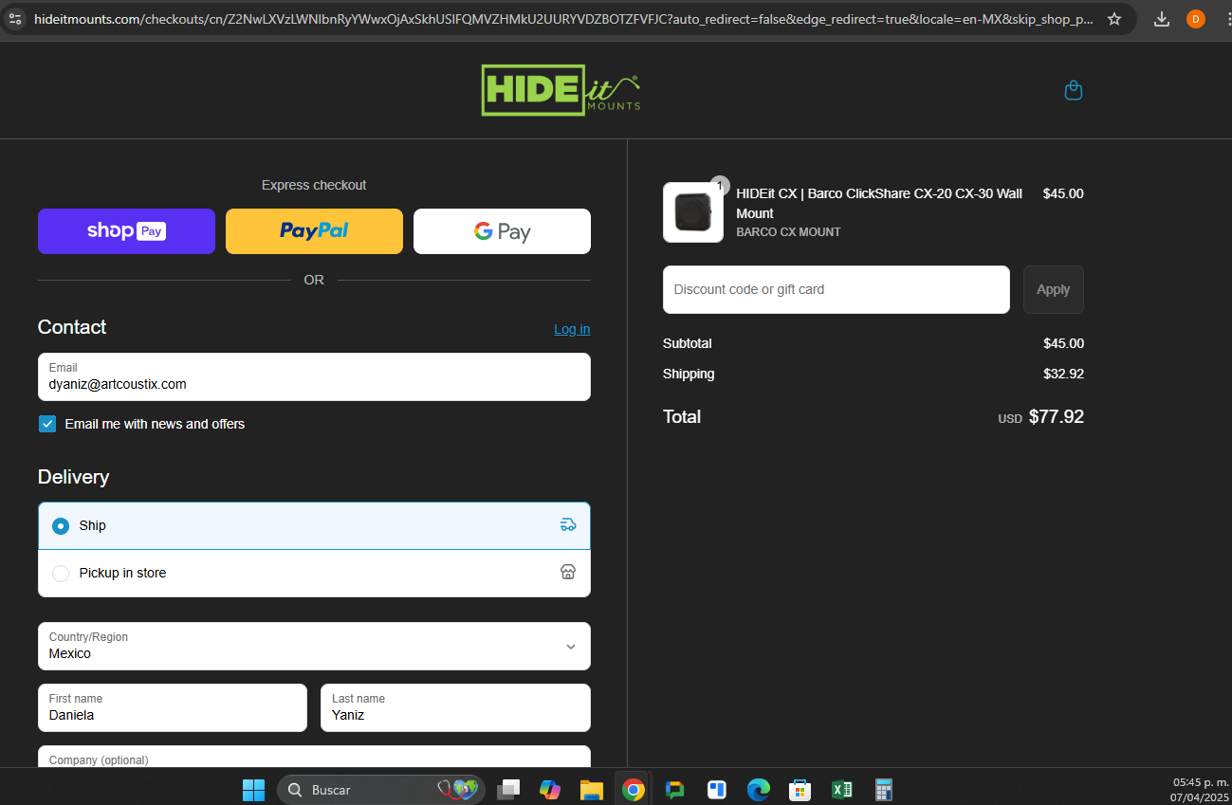Launch Microsoft Edge from taskbar
This screenshot has height=805, width=1232.
(758, 790)
